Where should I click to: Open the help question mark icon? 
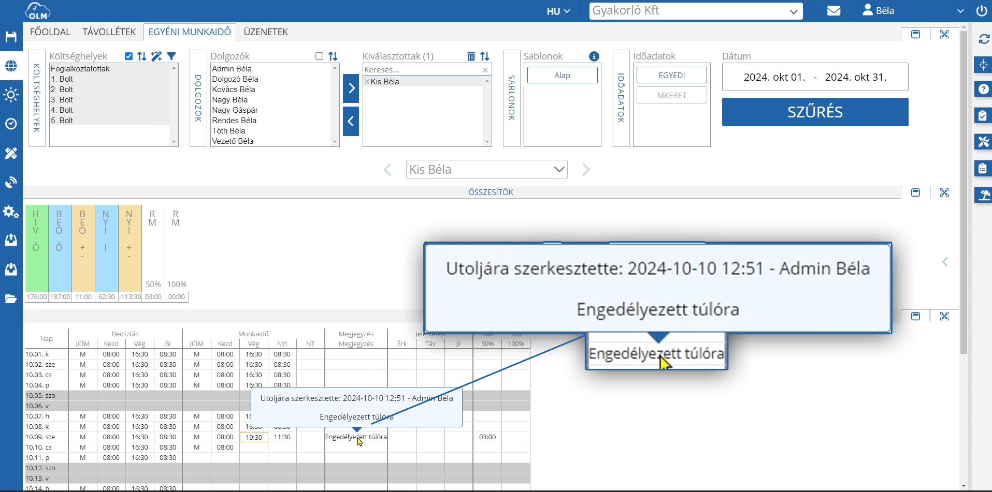coord(983,90)
